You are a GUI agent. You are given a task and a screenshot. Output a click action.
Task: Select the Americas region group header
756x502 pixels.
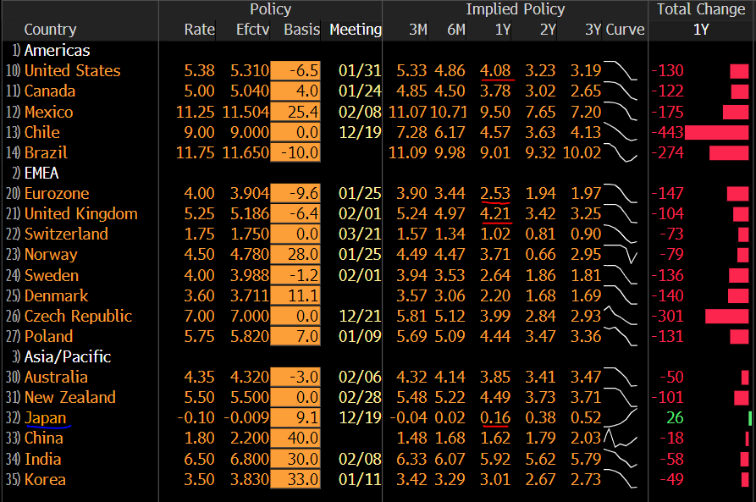pos(57,50)
